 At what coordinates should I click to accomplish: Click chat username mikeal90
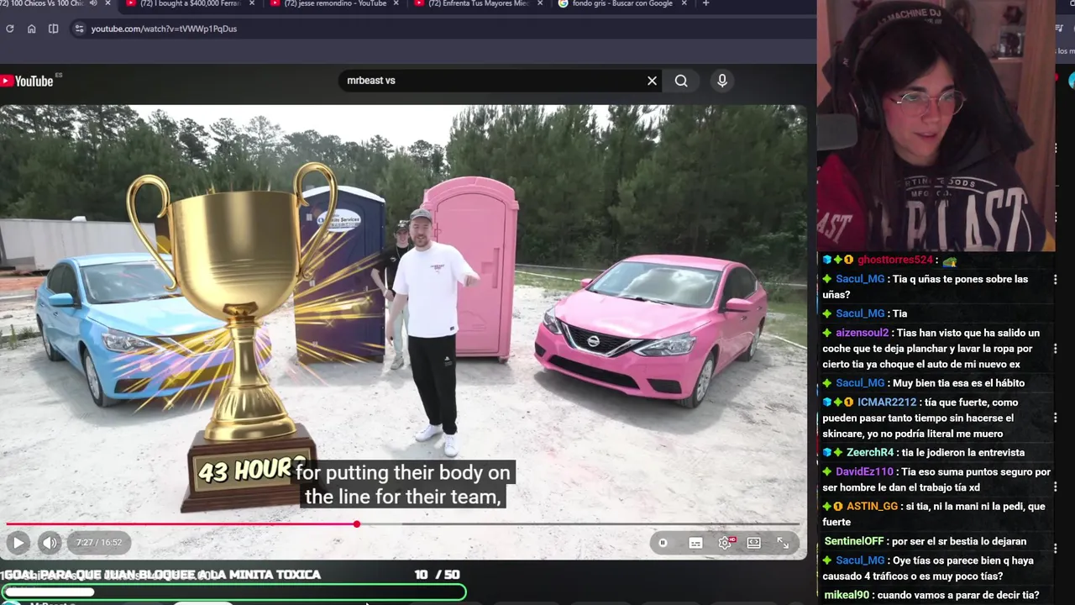(847, 595)
